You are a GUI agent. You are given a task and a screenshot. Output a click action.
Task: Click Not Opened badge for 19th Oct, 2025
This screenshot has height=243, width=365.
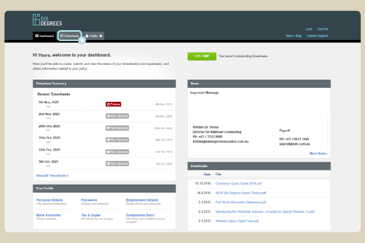pos(117,140)
